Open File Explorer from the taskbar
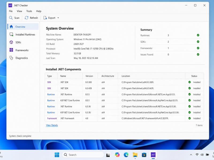 (135, 155)
